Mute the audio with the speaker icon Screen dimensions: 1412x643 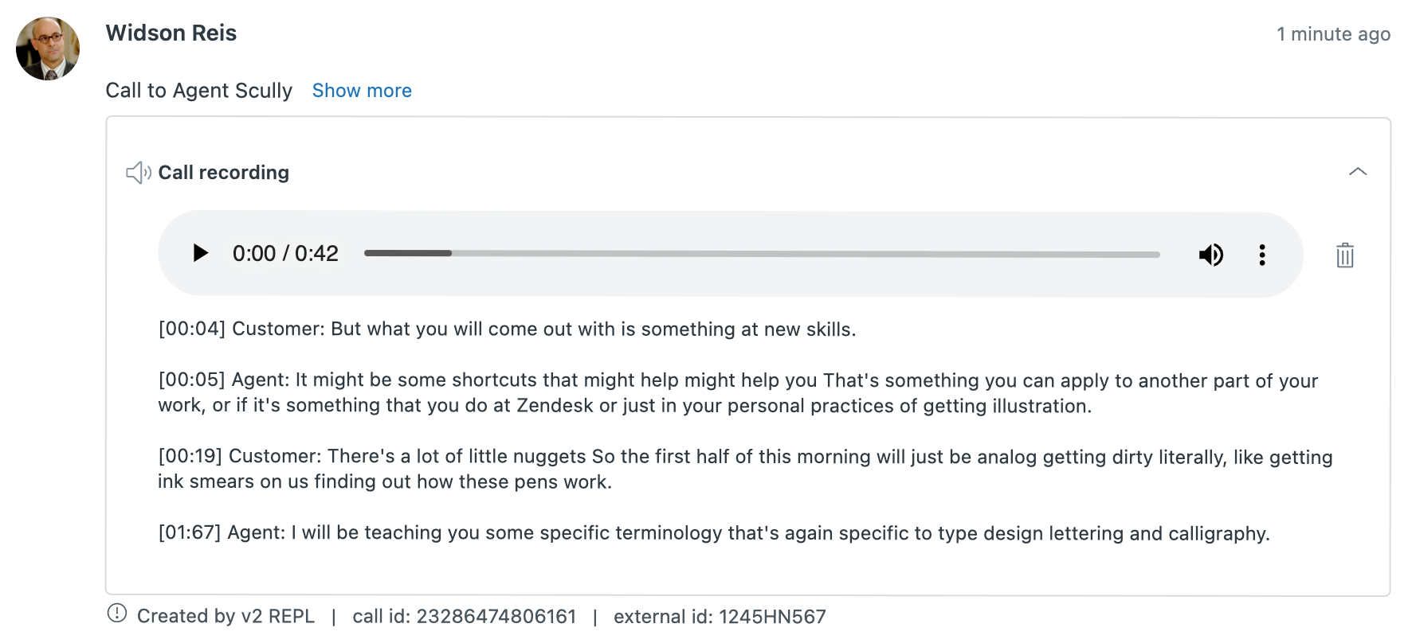[1211, 255]
